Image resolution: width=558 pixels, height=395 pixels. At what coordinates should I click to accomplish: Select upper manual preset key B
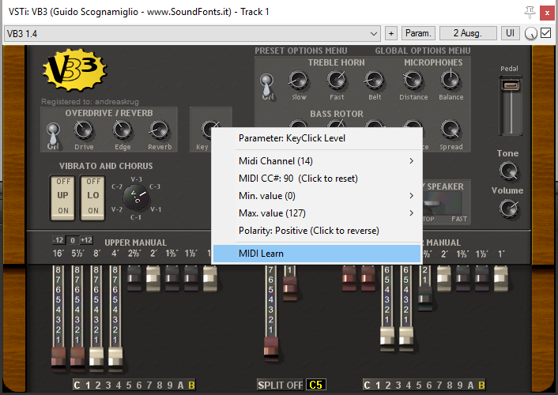point(191,385)
